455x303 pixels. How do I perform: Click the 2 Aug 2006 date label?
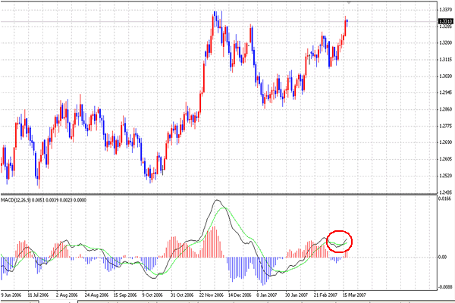tap(67, 295)
